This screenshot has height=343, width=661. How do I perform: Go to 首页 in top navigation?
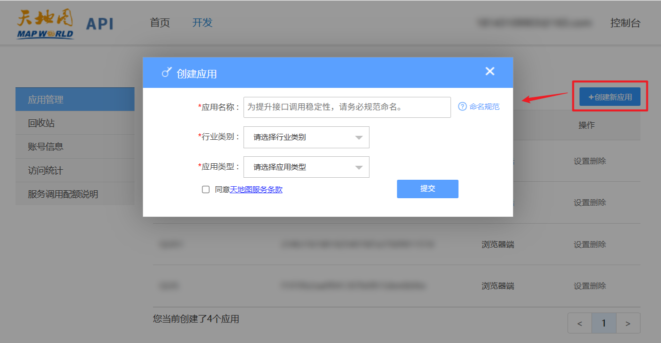160,23
